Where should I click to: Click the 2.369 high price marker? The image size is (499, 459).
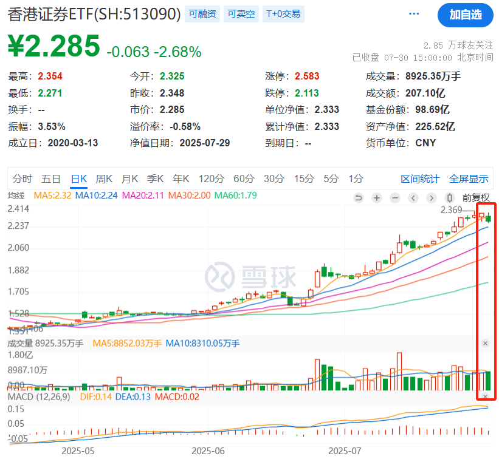click(451, 210)
